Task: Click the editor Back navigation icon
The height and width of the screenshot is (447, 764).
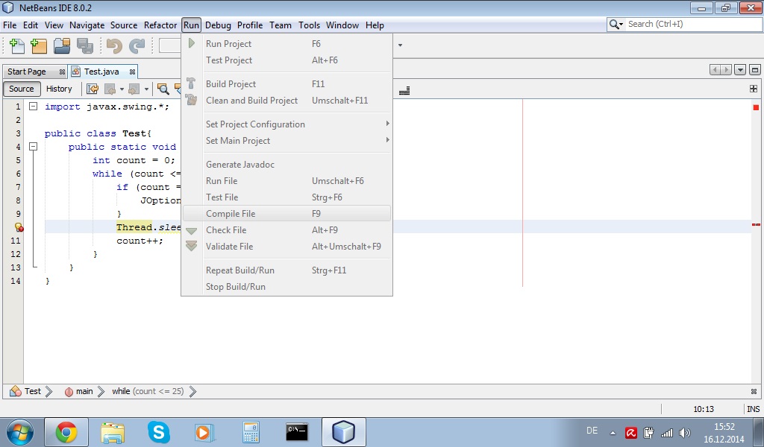Action: pyautogui.click(x=110, y=89)
